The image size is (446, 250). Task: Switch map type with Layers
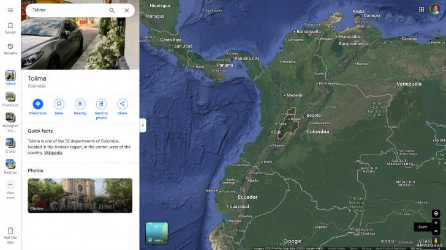156,233
